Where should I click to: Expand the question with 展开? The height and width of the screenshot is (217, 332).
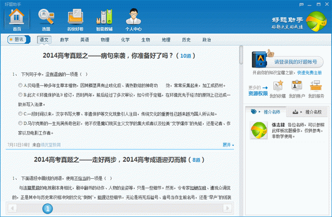(228, 145)
